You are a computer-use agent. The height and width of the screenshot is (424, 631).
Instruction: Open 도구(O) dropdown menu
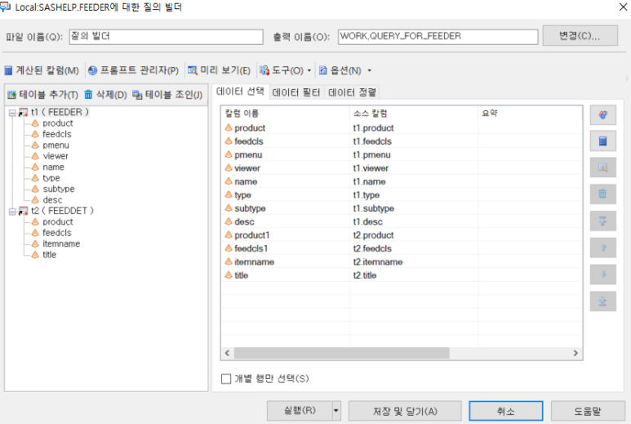point(286,70)
